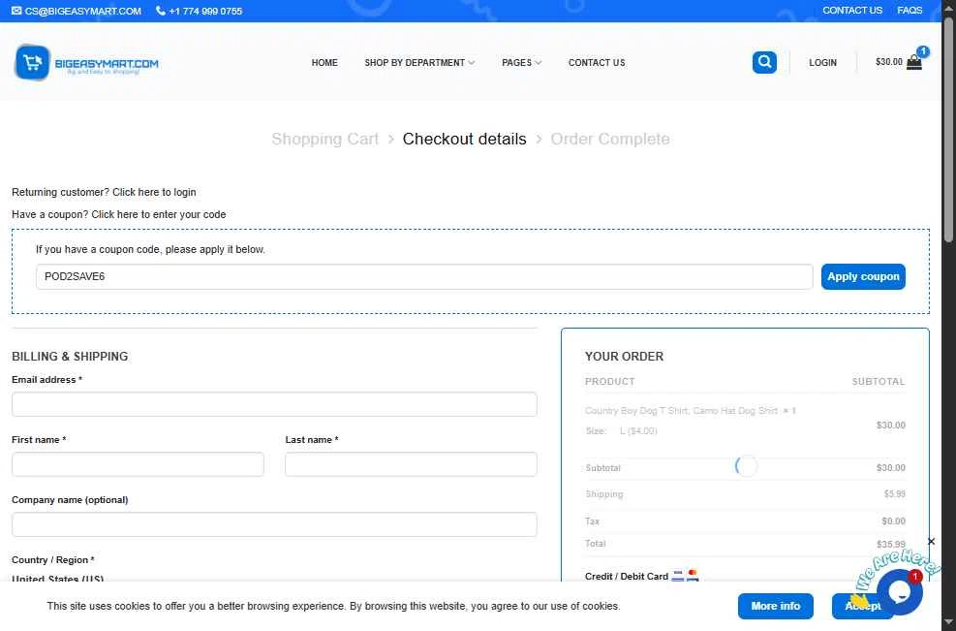Viewport: 956px width, 631px height.
Task: Expand the Pages dropdown menu
Action: tap(521, 63)
